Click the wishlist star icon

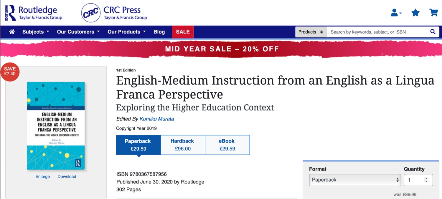pos(415,13)
